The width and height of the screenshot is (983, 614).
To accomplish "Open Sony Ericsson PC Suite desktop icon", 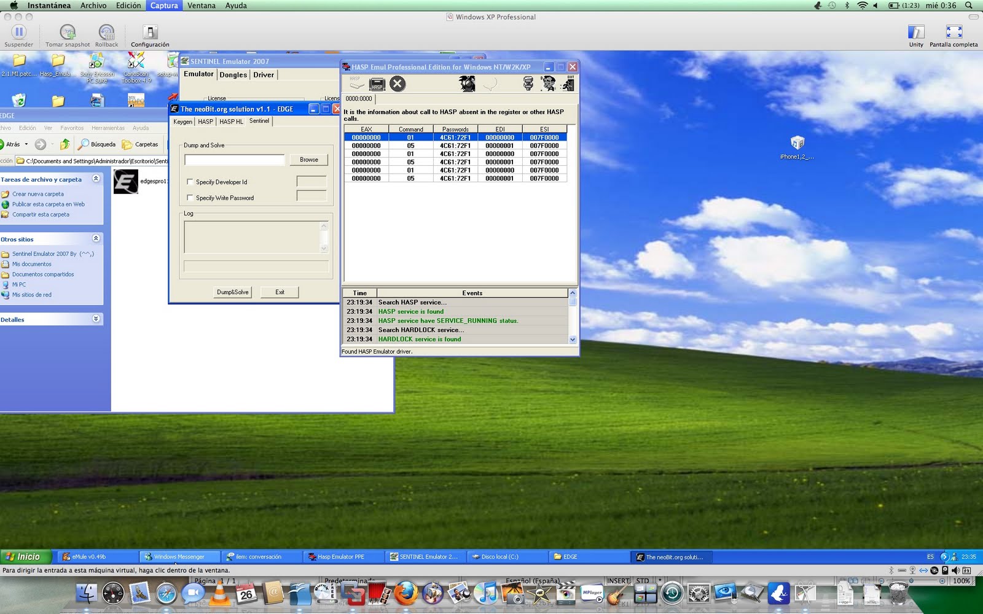I will (96, 61).
